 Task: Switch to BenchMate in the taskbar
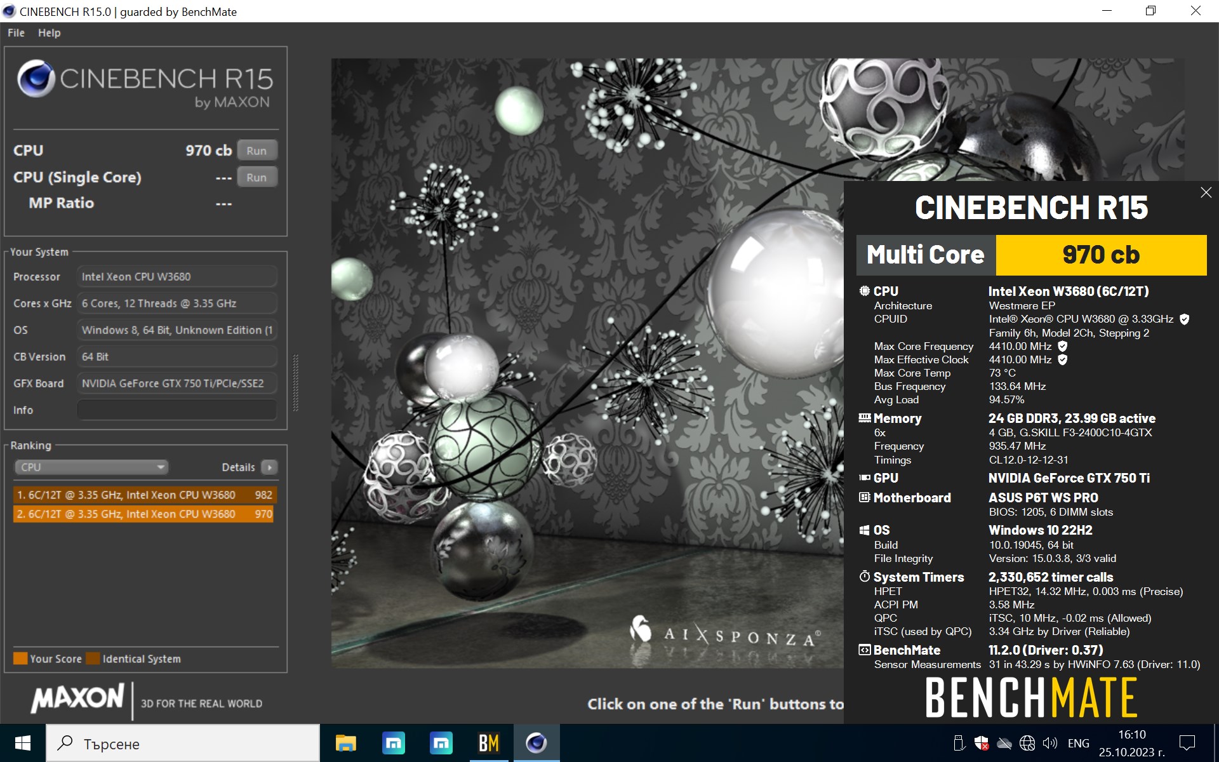pyautogui.click(x=488, y=743)
